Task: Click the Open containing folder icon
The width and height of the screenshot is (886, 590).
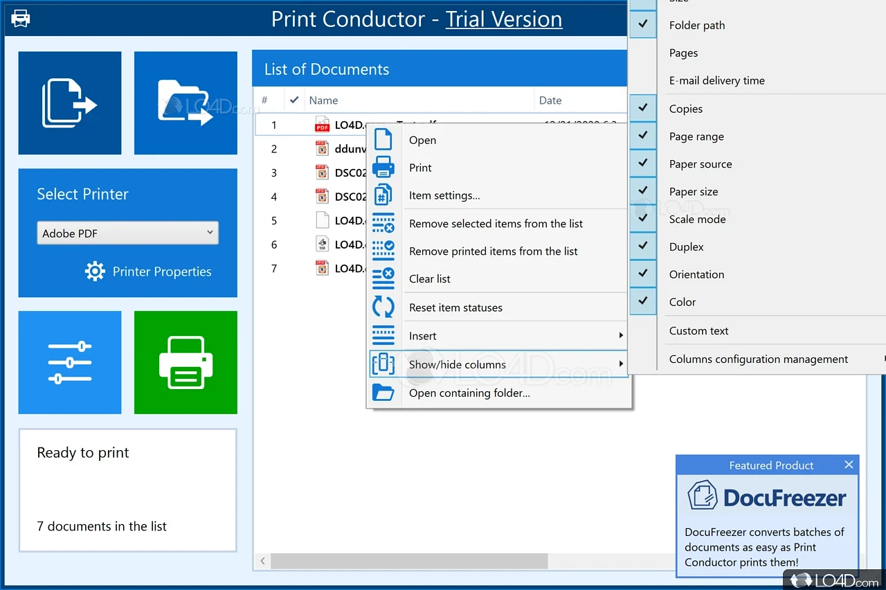Action: coord(383,393)
